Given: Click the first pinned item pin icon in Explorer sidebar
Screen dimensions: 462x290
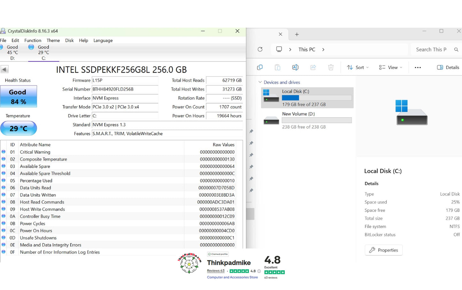Looking at the screenshot, I should pos(251,131).
